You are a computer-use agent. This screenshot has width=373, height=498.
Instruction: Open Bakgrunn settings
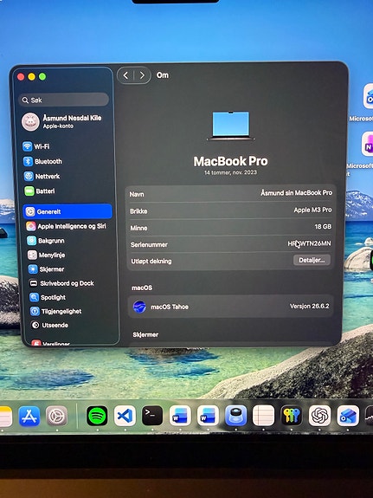click(45, 241)
